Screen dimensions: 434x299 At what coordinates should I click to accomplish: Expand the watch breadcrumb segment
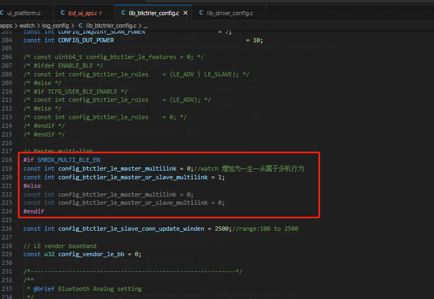click(x=27, y=25)
